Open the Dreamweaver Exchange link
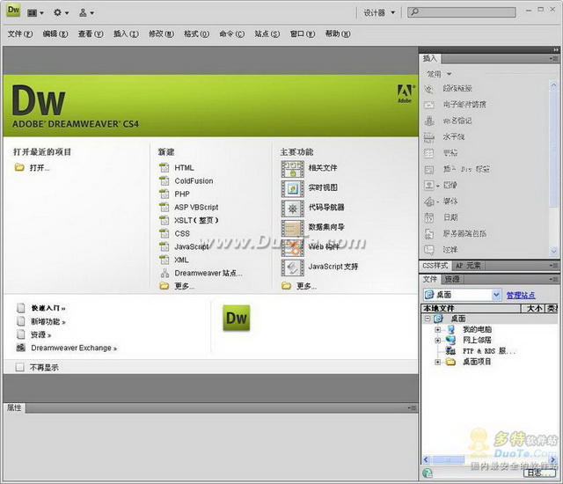The image size is (563, 484). point(74,348)
